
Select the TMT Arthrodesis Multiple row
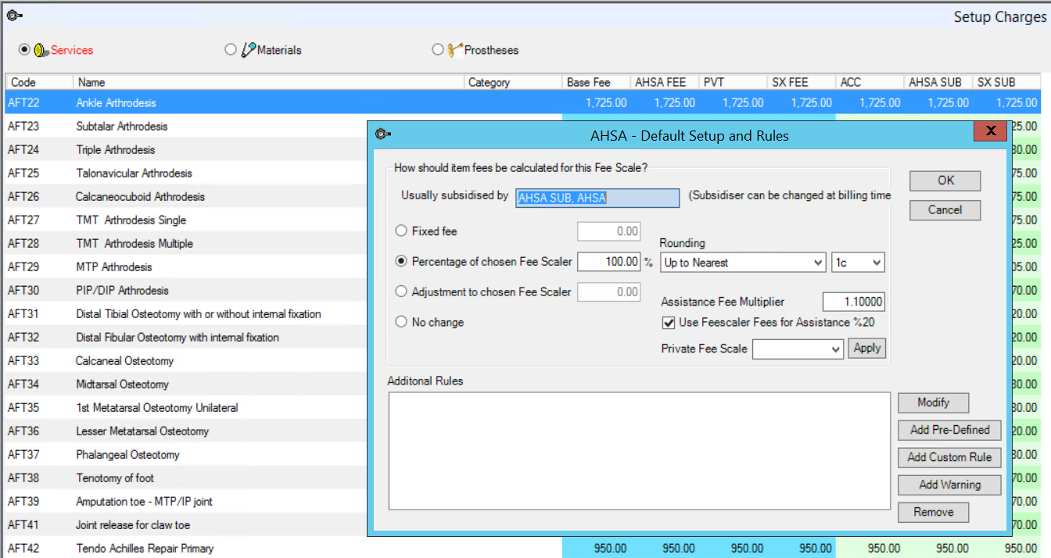186,243
